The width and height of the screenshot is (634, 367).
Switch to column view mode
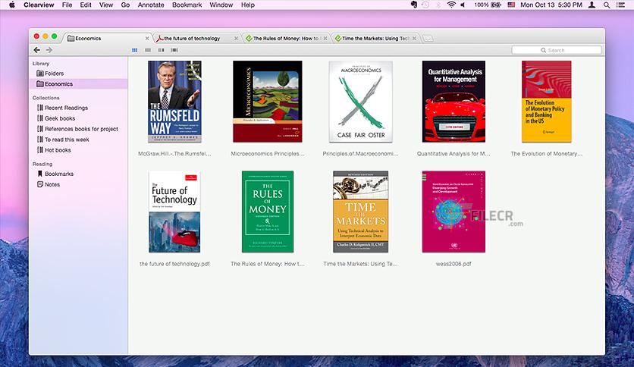(161, 50)
